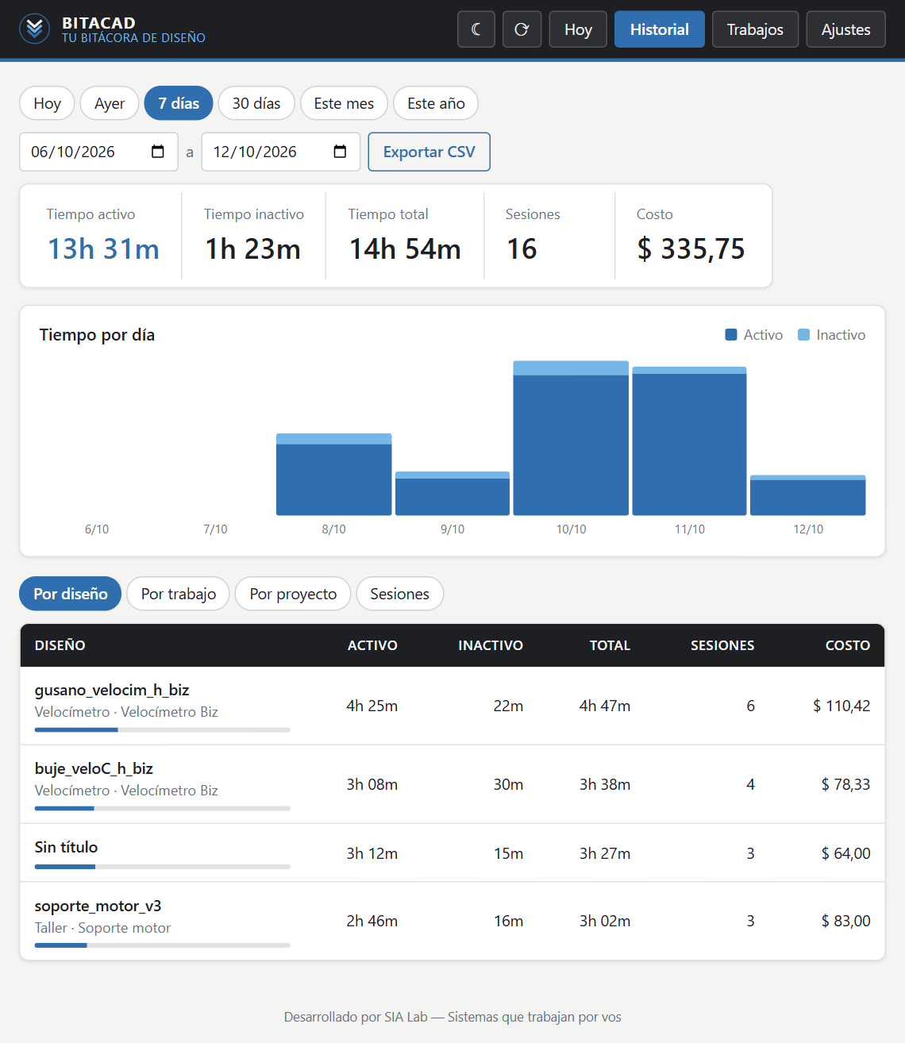905x1043 pixels.
Task: Open calendar picker for end date
Action: [x=341, y=152]
